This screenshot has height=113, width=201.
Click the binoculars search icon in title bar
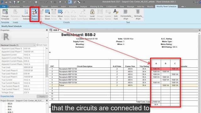click(196, 2)
